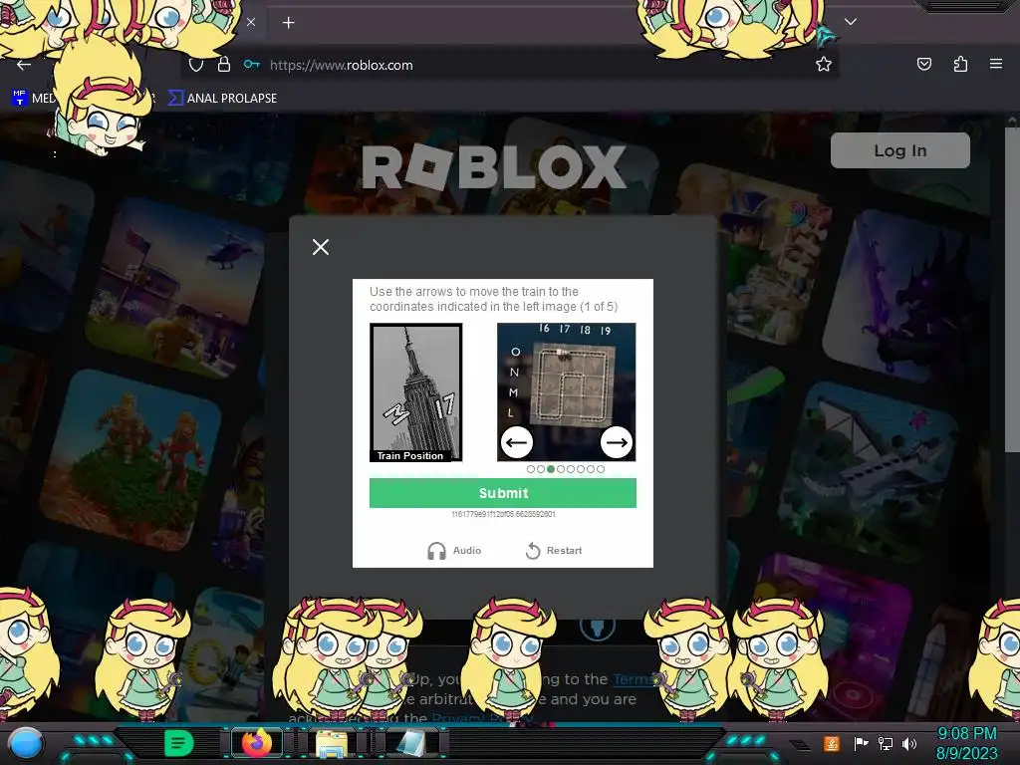Click the train track map image

coord(566,392)
